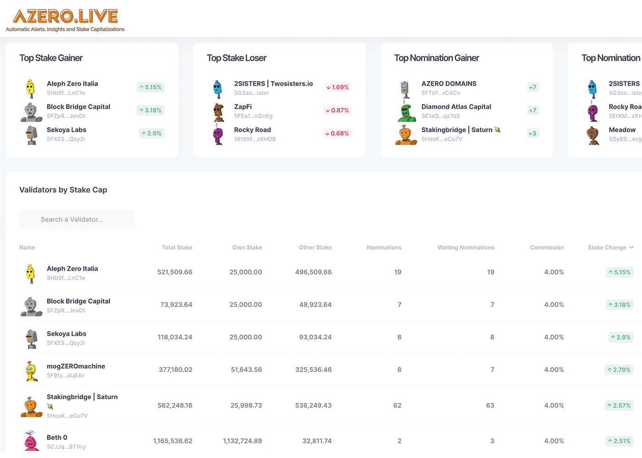The image size is (642, 458).
Task: Click the 2.79% badge in mogZEROmachine row
Action: click(619, 370)
